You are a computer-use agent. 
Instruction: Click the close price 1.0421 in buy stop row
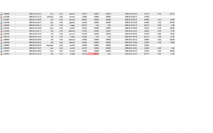tap(147, 45)
